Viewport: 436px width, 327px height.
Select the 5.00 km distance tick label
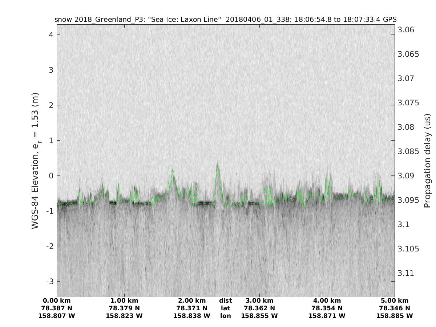tap(395, 301)
